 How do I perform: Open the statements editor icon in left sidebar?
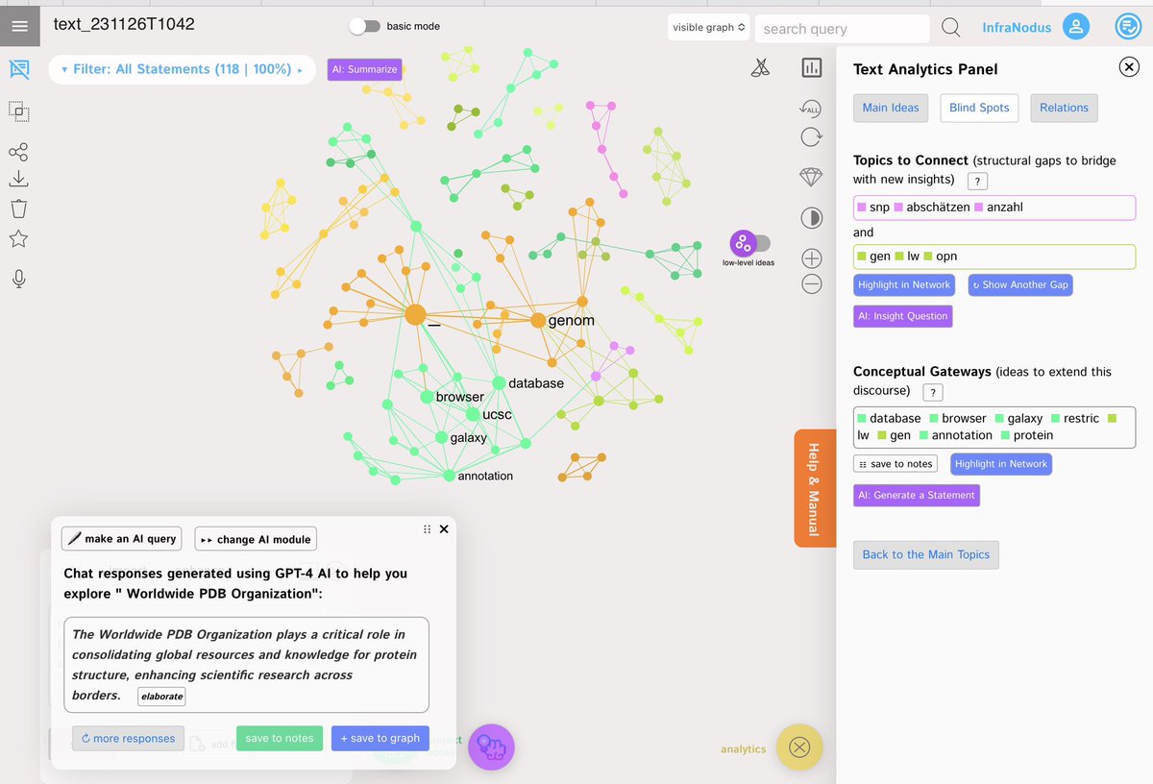[18, 69]
